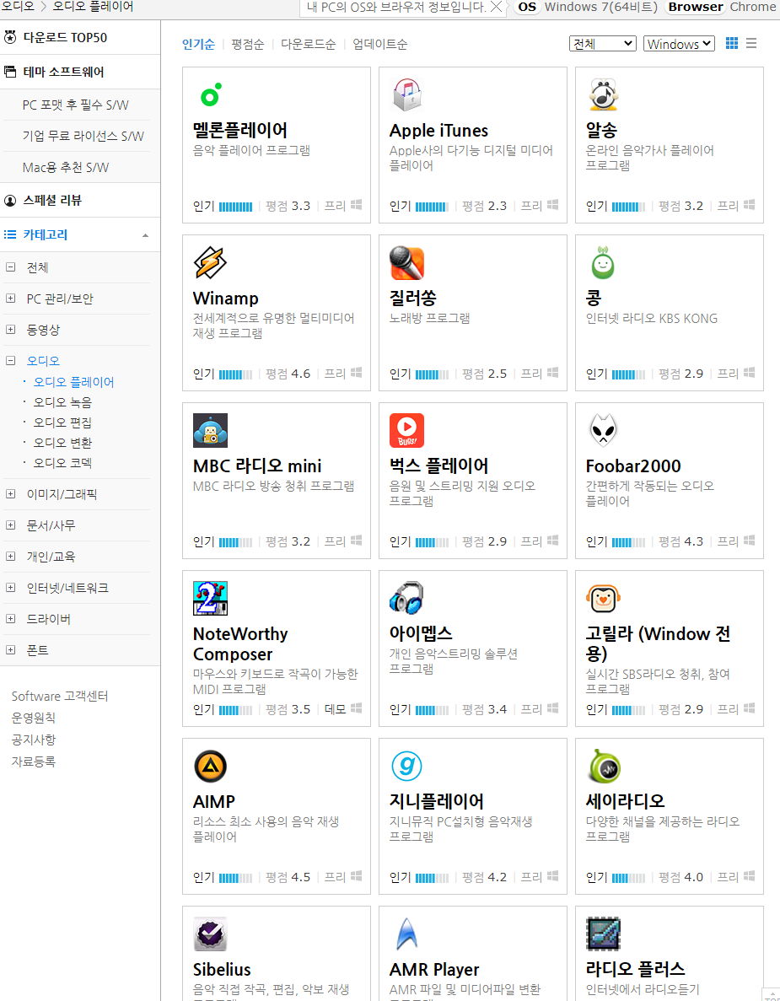Expand the 개인/교육 category
Image resolution: width=780 pixels, height=1001 pixels.
10,557
